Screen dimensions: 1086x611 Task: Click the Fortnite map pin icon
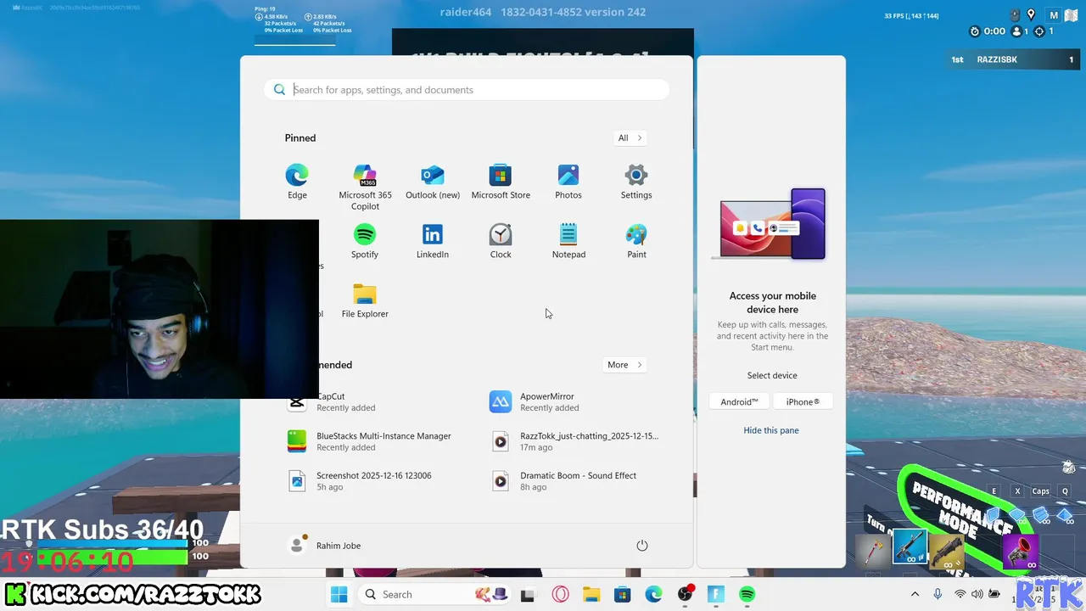[1031, 14]
